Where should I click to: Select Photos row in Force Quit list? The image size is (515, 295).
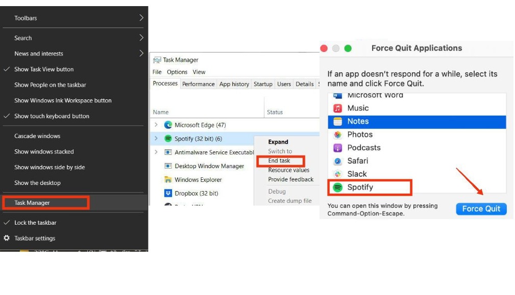click(417, 135)
